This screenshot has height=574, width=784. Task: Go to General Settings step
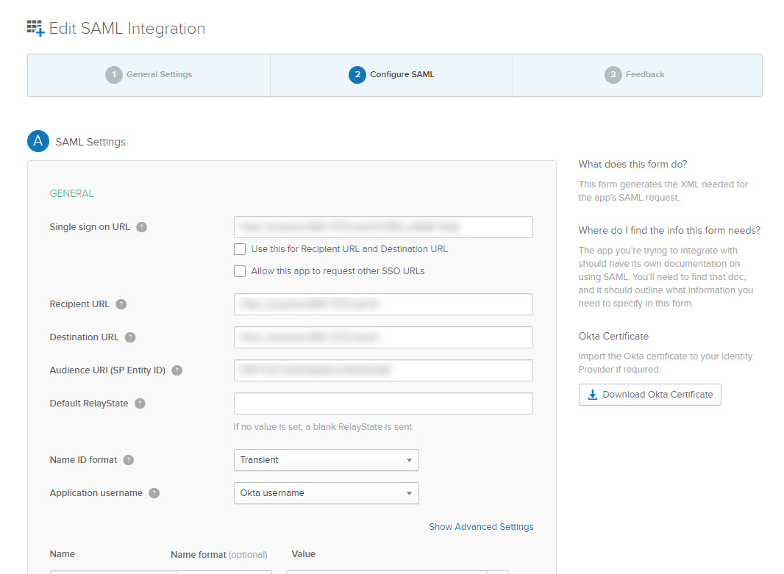click(149, 75)
